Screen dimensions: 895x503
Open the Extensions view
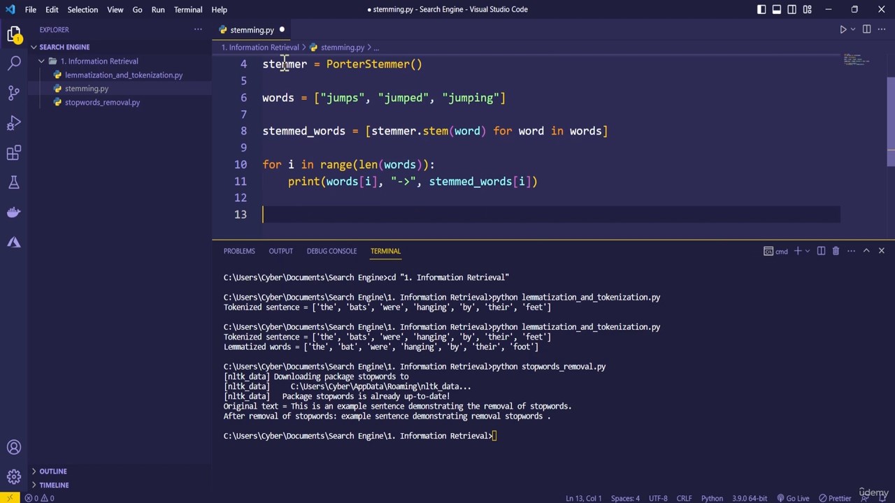coord(14,153)
